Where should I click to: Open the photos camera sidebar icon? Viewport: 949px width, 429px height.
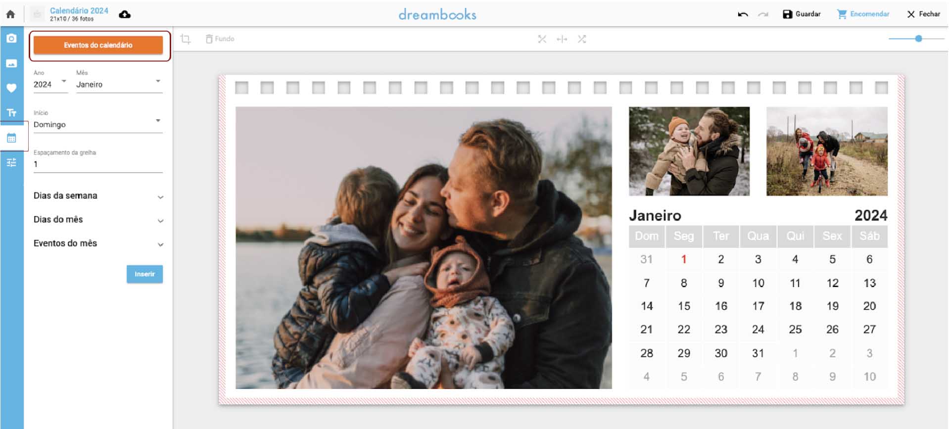11,39
